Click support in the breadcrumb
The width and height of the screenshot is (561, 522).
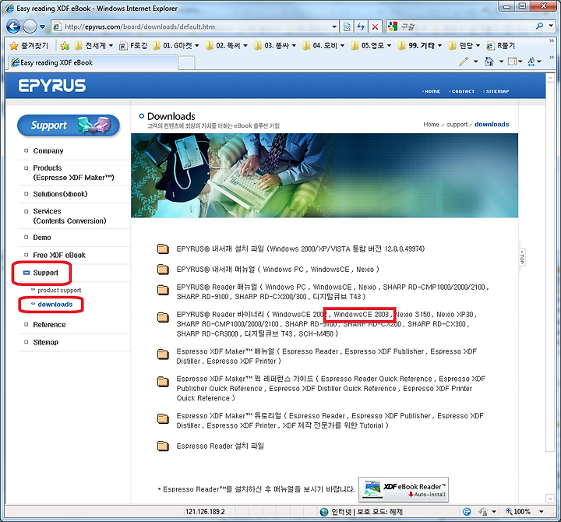(x=457, y=125)
